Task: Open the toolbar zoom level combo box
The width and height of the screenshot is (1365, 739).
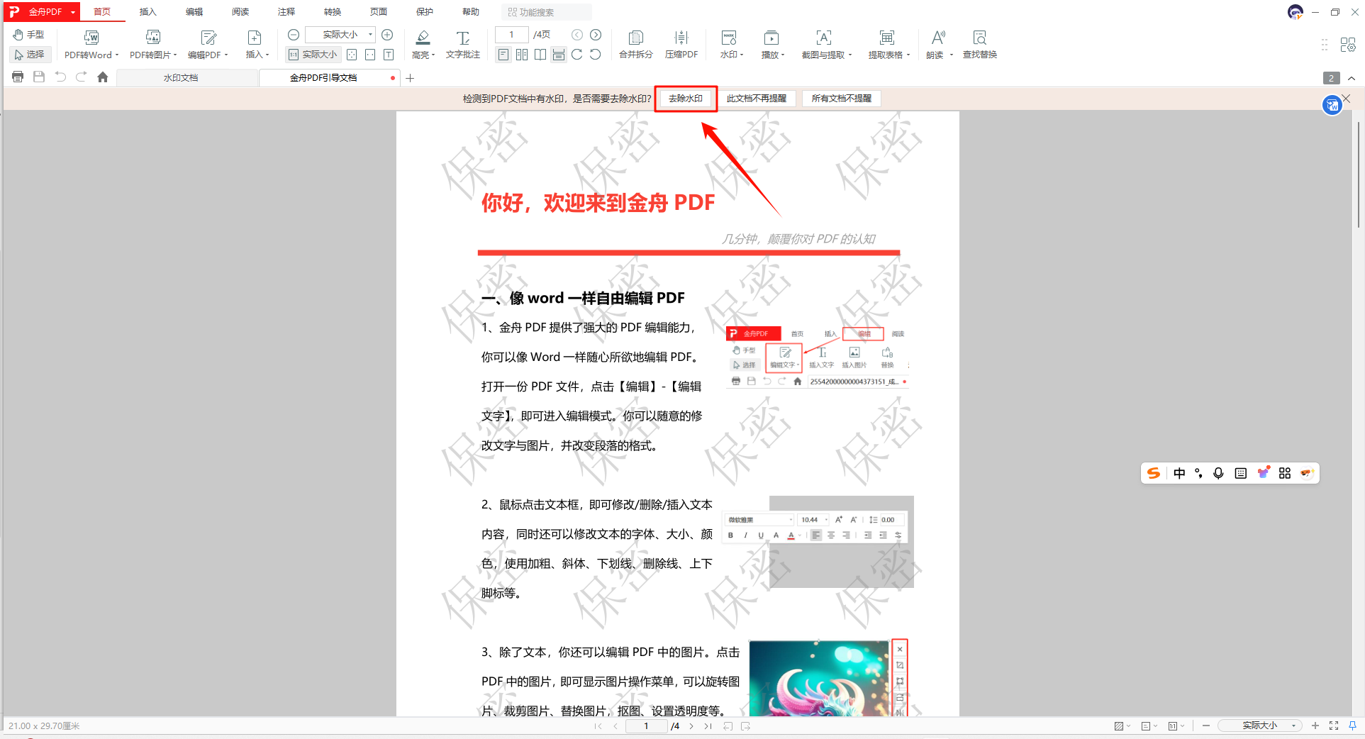Action: [340, 35]
